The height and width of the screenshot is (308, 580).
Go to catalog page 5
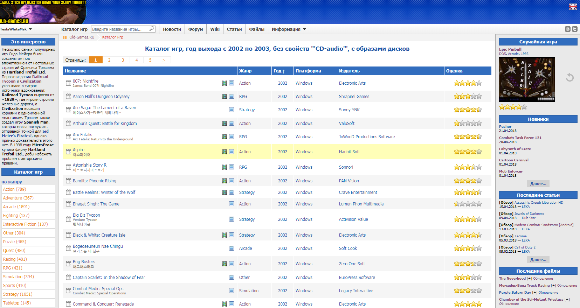[x=150, y=60]
